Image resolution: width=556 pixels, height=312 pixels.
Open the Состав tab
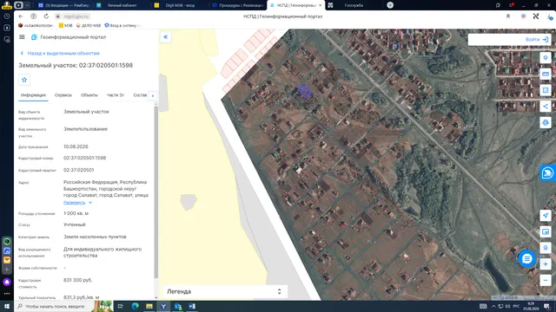click(x=140, y=95)
